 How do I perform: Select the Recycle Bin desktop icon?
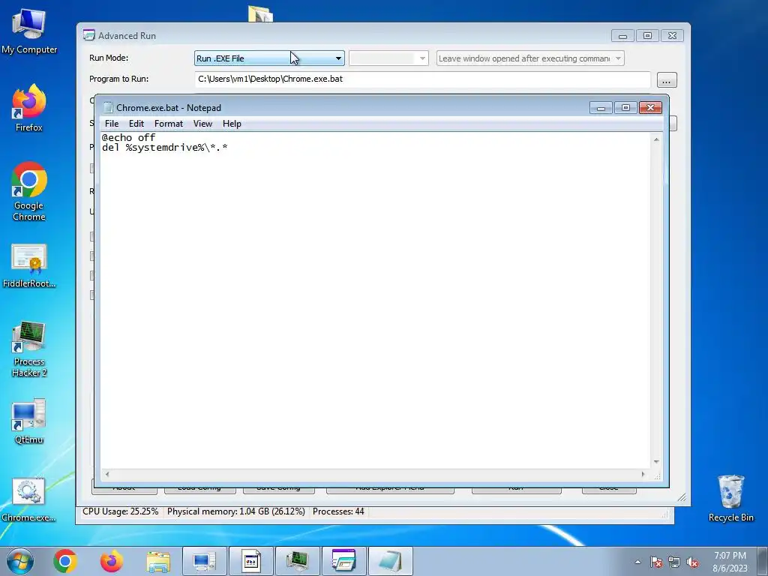(x=730, y=499)
